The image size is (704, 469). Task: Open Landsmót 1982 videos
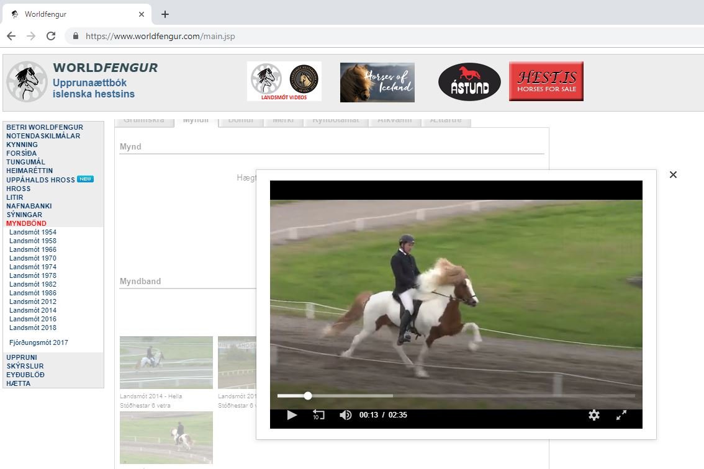pos(33,284)
